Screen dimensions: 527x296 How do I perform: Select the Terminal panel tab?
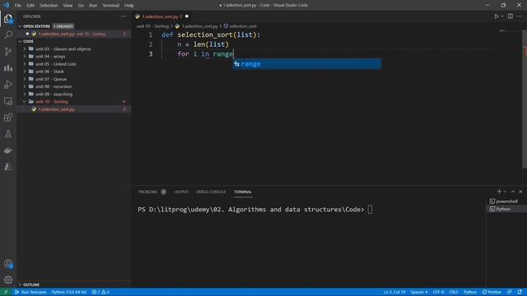(x=243, y=192)
